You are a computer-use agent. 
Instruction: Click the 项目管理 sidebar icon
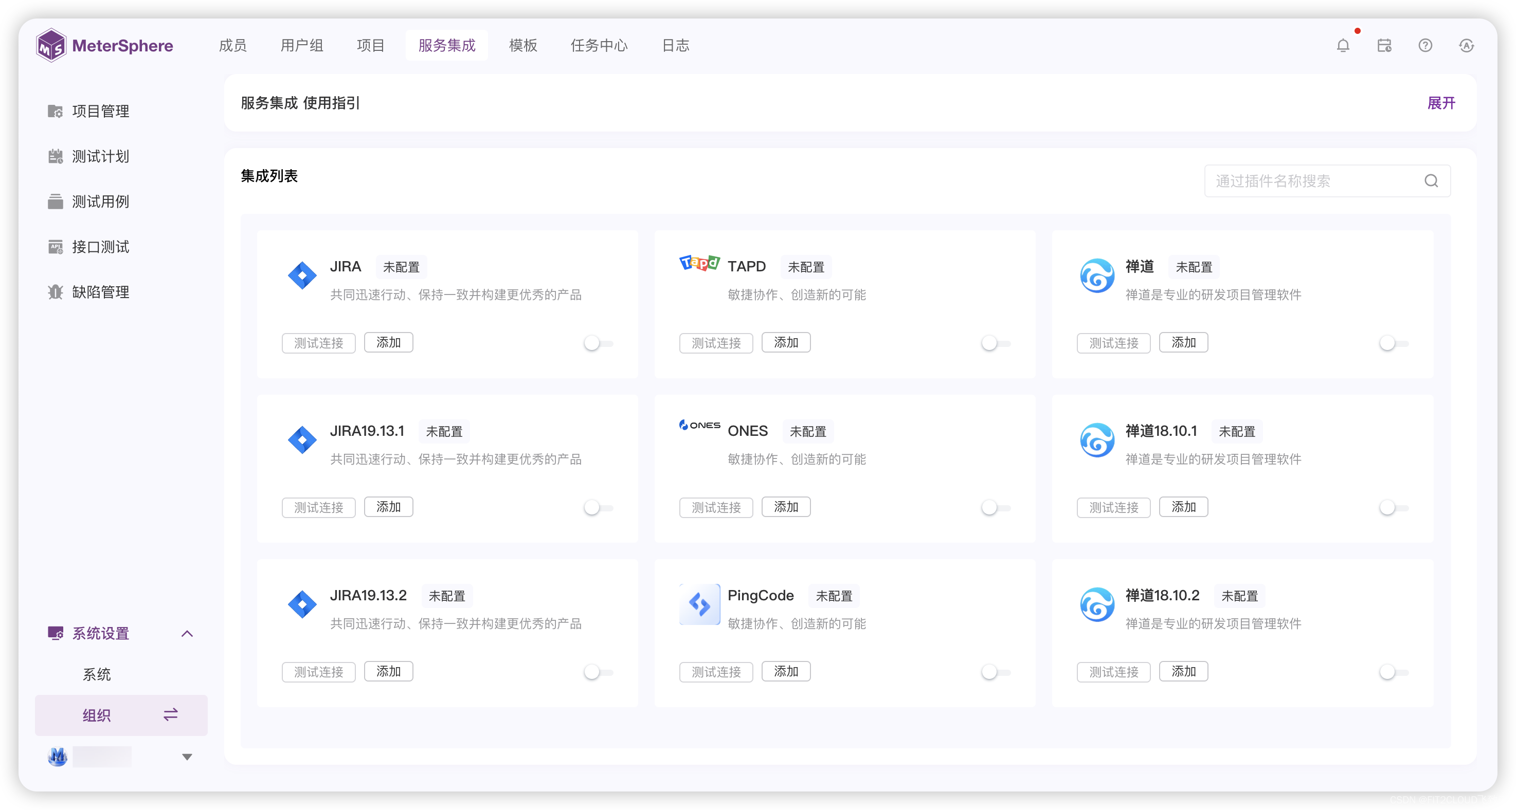click(x=56, y=111)
